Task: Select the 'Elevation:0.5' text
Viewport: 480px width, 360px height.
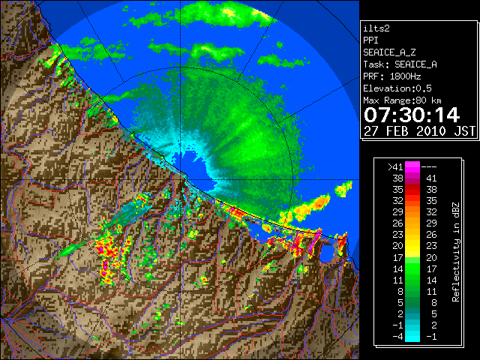Action: (397, 88)
